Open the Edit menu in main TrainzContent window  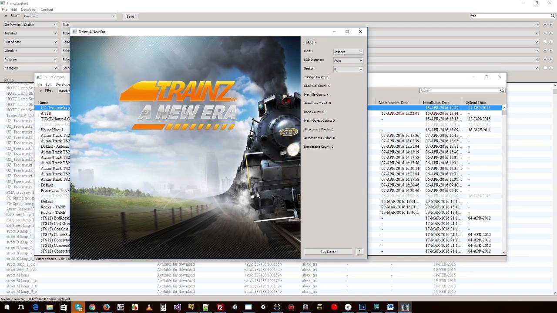tap(14, 10)
